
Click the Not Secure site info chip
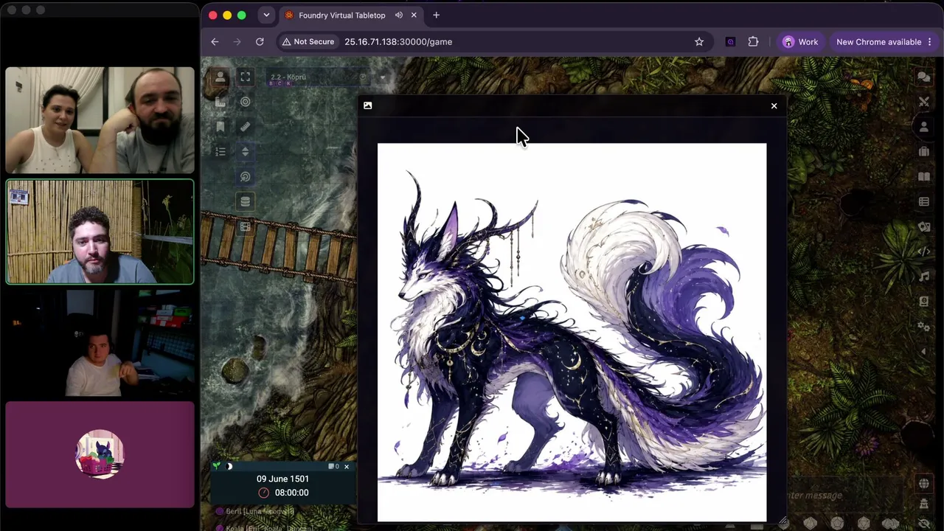point(308,42)
